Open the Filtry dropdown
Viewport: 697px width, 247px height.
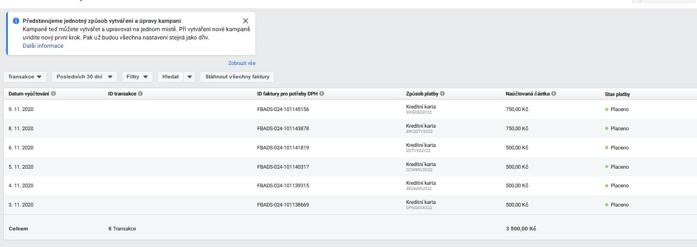tap(137, 77)
